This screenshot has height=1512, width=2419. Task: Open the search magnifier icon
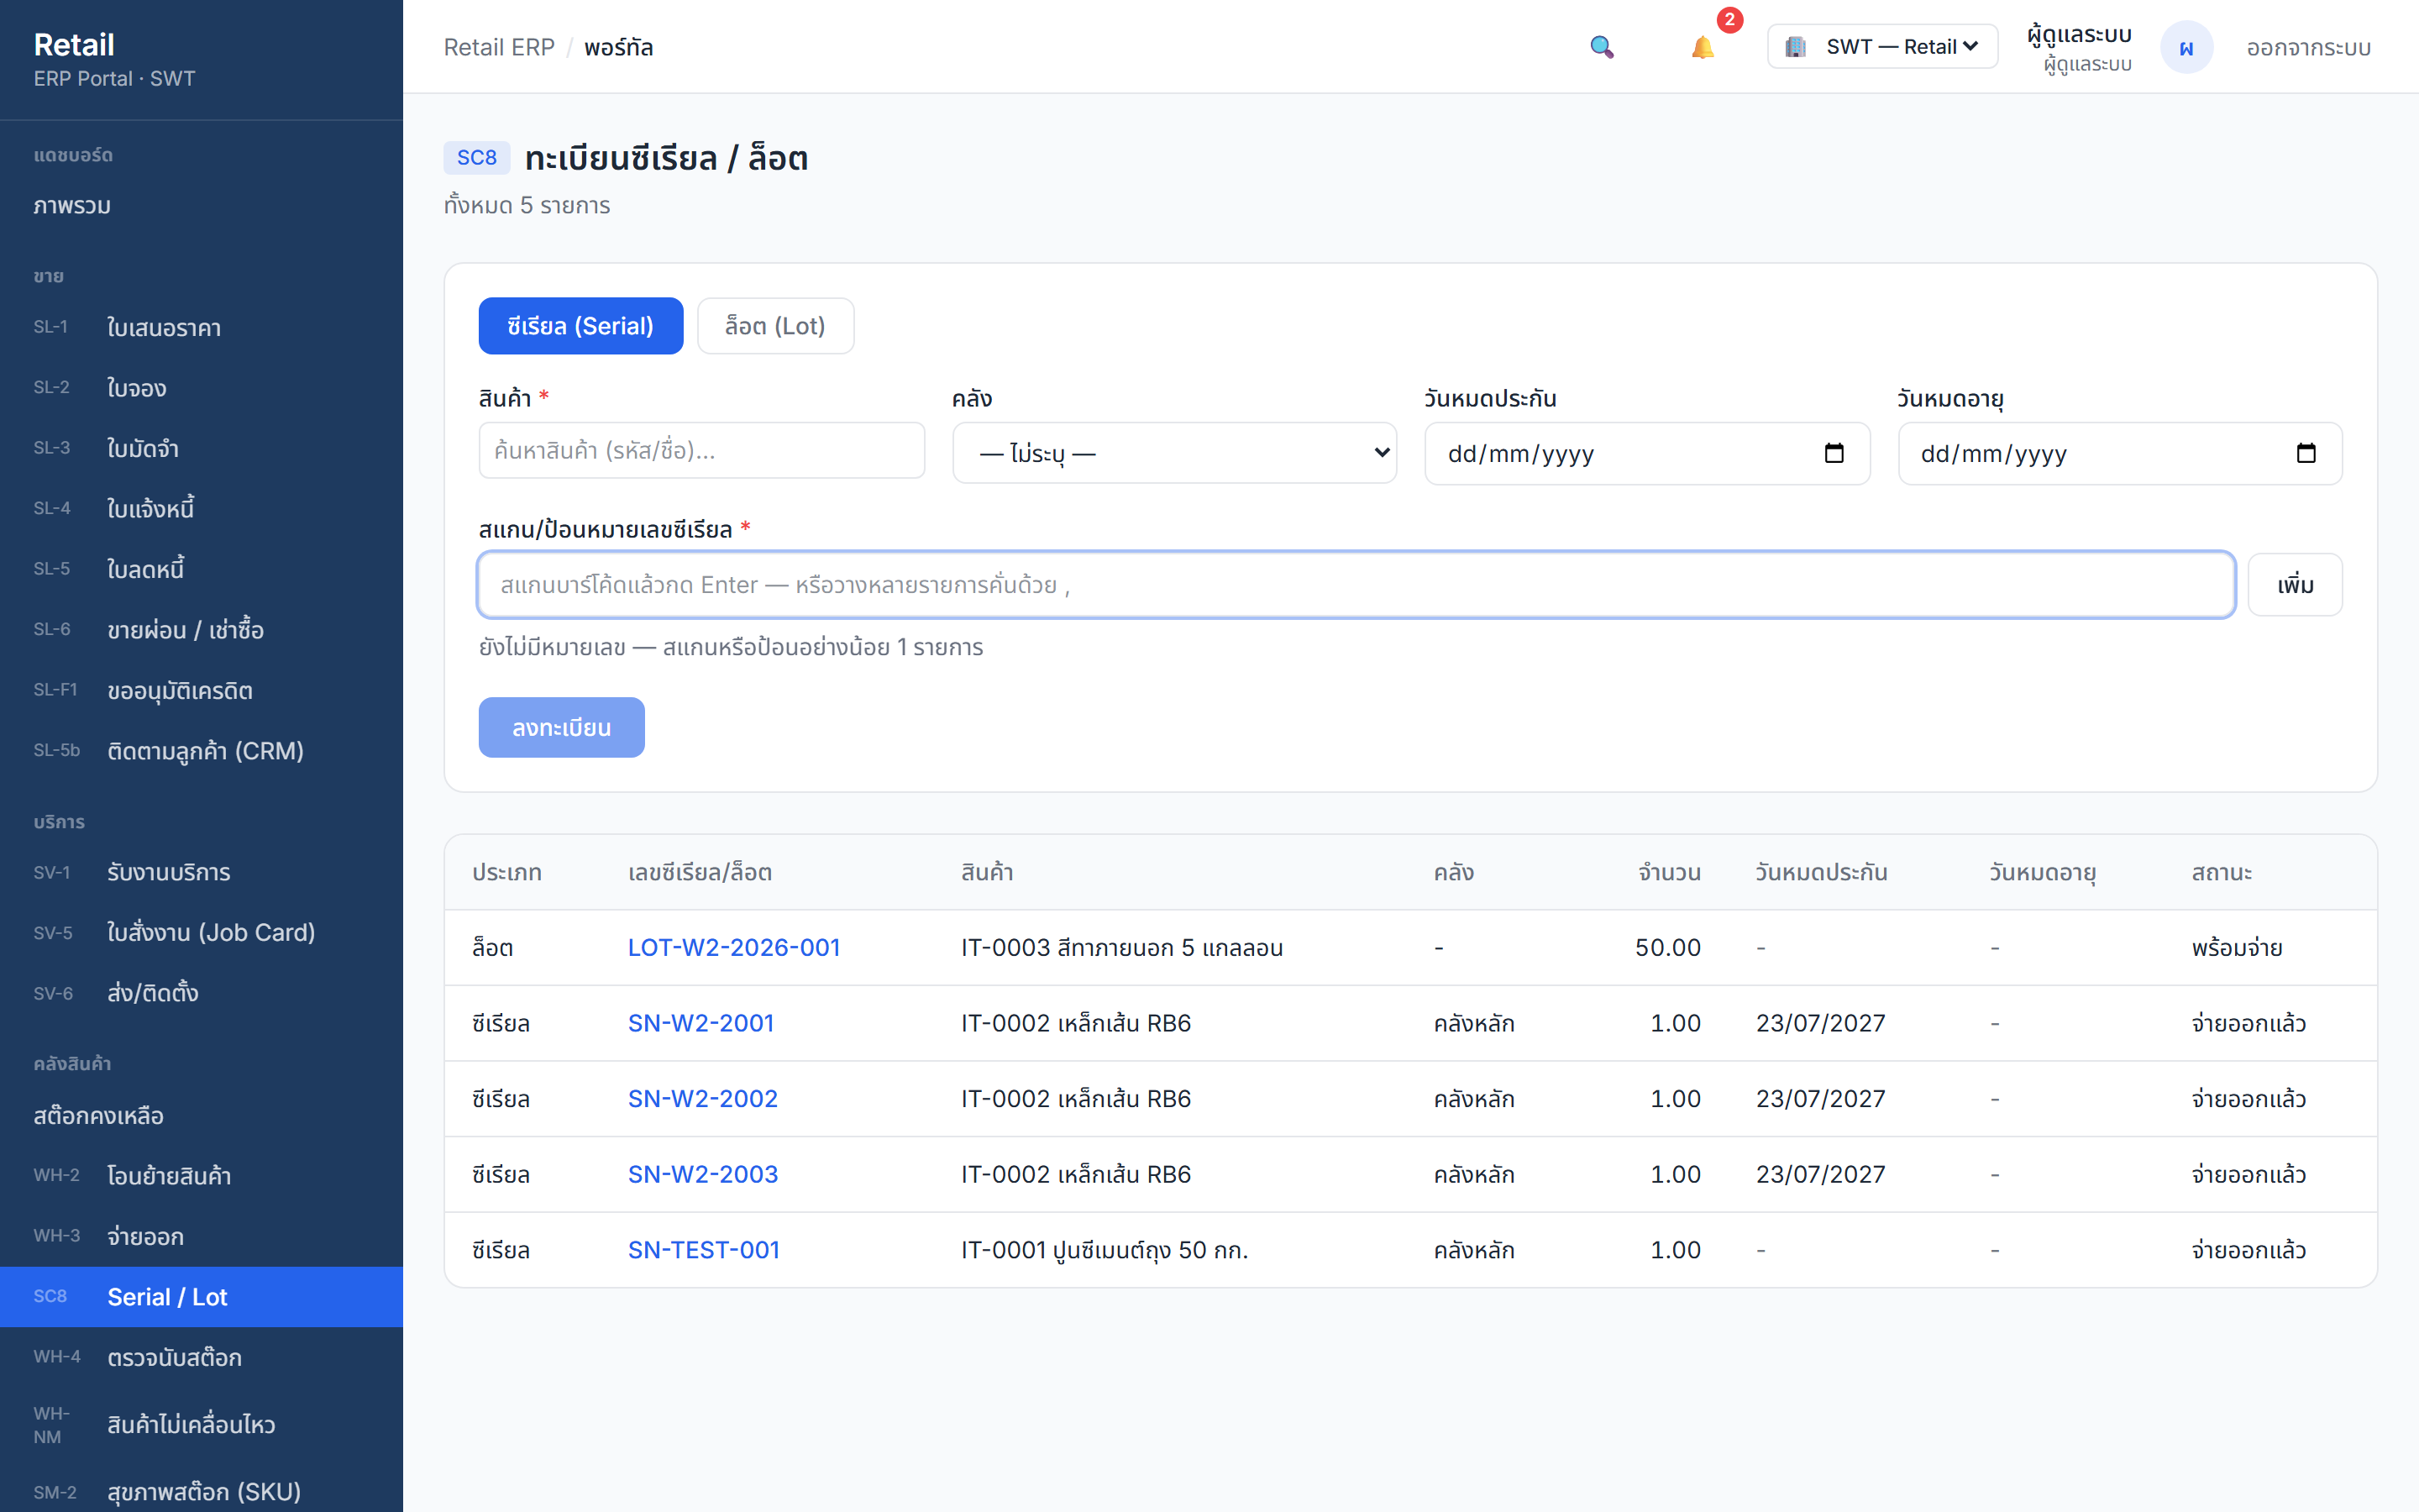click(1602, 47)
